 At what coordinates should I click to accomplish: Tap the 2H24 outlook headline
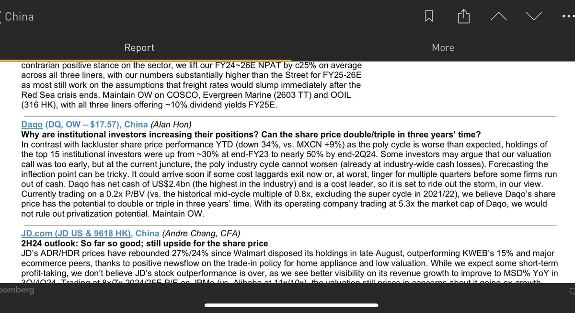click(x=144, y=243)
